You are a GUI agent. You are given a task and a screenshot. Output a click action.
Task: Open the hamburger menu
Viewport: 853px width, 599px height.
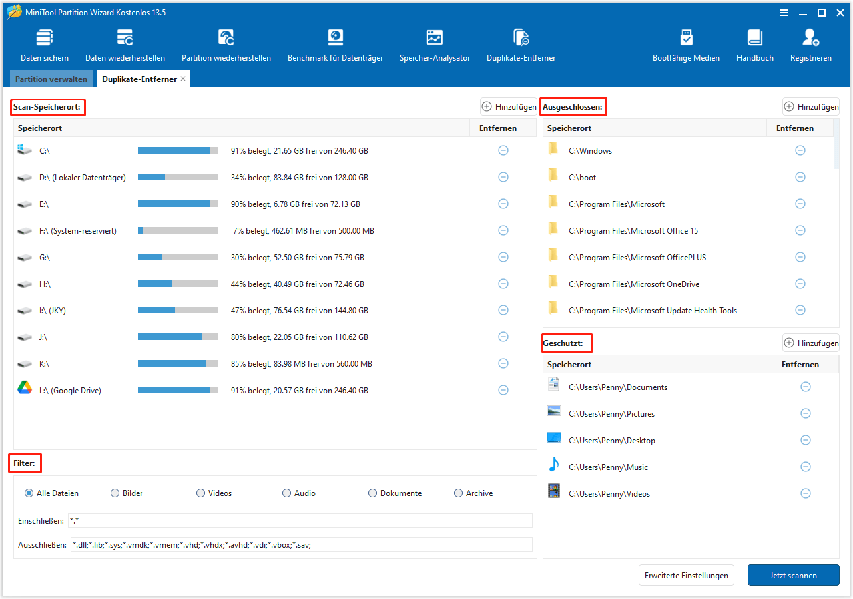click(x=784, y=12)
